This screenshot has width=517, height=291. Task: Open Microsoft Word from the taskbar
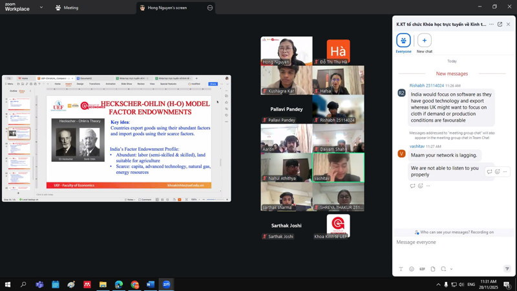point(151,284)
